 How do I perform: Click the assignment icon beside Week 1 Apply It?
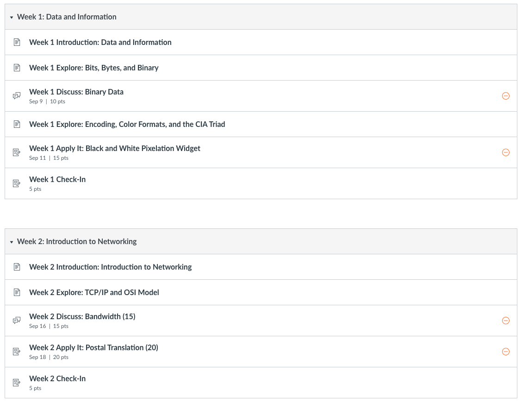point(17,152)
